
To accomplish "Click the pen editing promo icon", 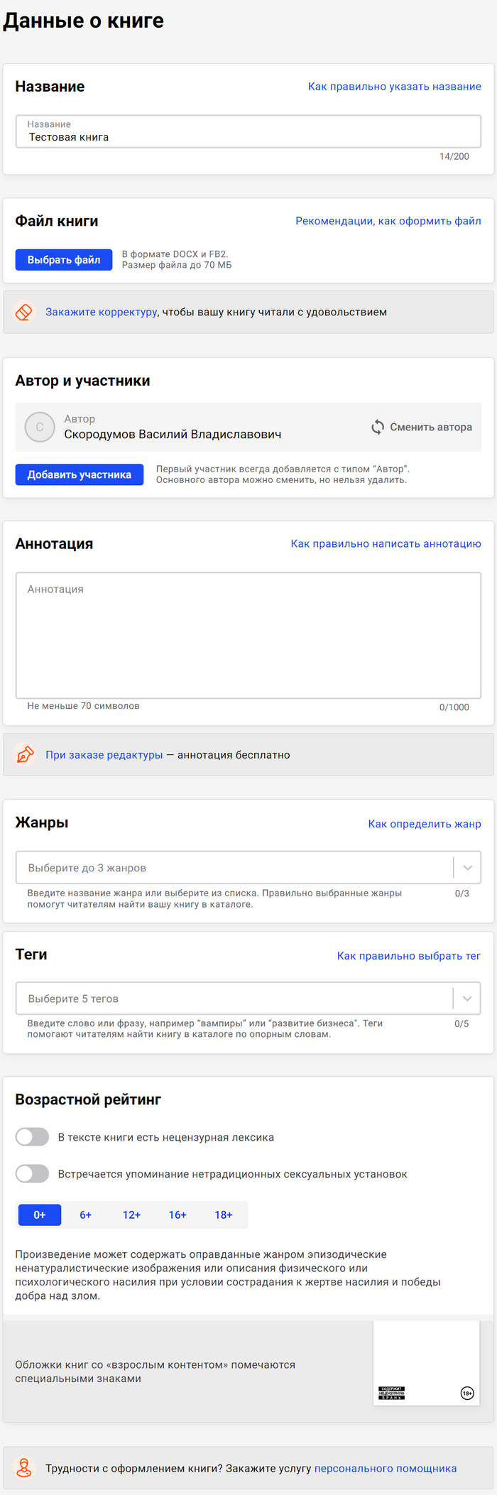I will pos(24,754).
